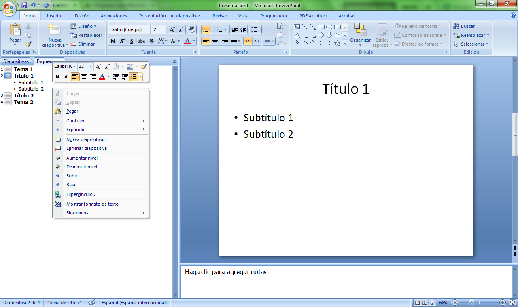Click the clear formatting icon in Fuente group
The image size is (518, 307).
point(192,29)
